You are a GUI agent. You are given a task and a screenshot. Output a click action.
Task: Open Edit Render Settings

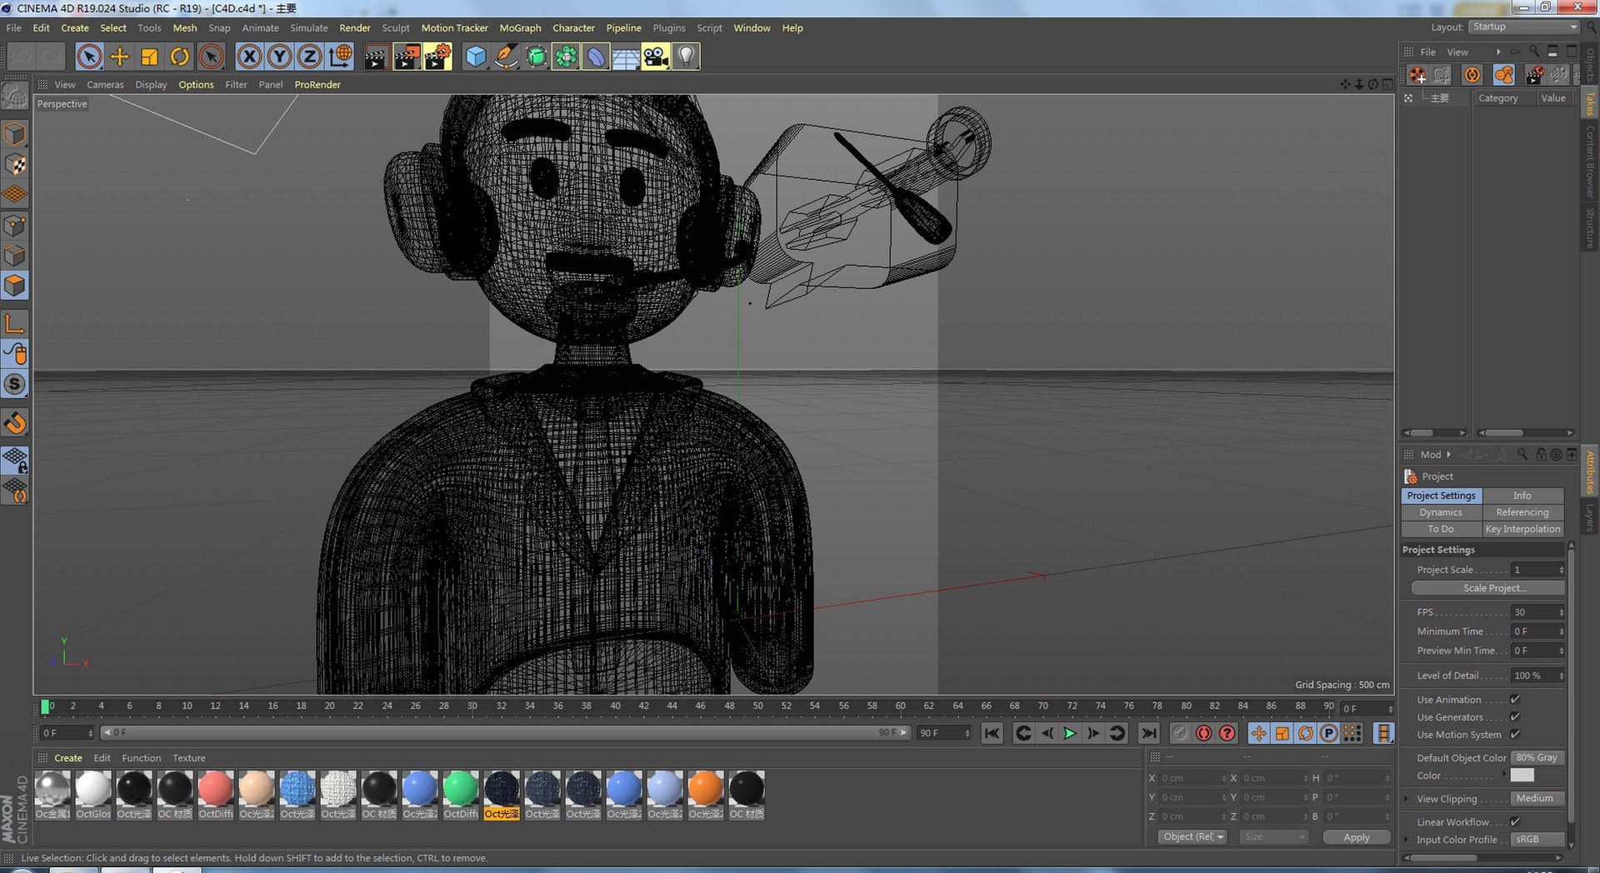coord(437,57)
